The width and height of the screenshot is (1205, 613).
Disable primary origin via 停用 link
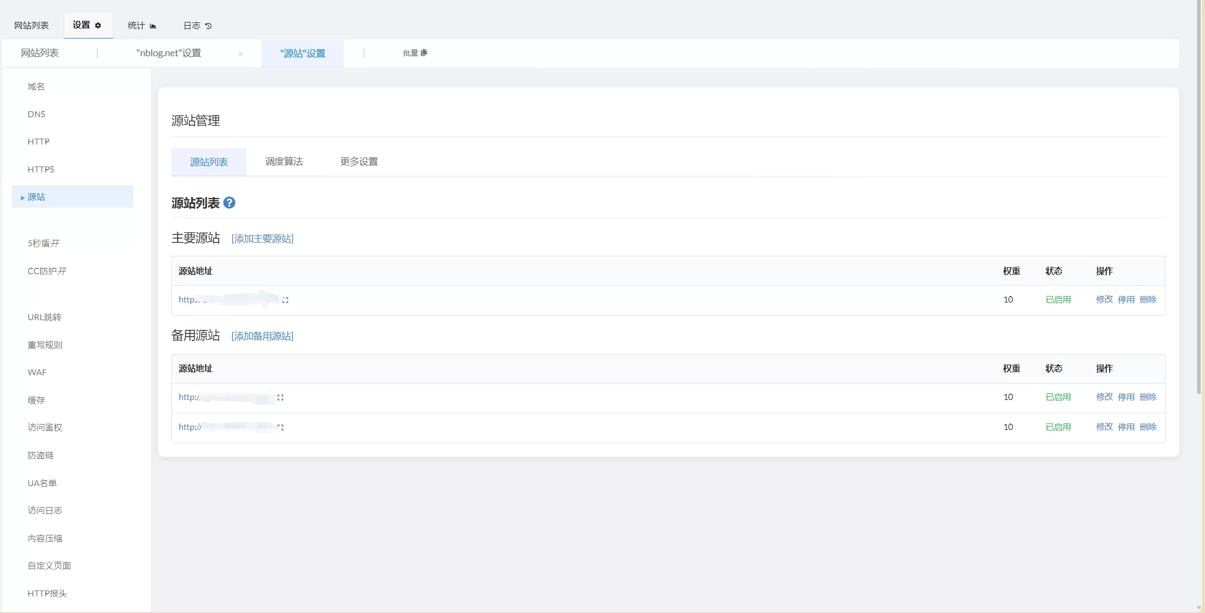coord(1126,299)
